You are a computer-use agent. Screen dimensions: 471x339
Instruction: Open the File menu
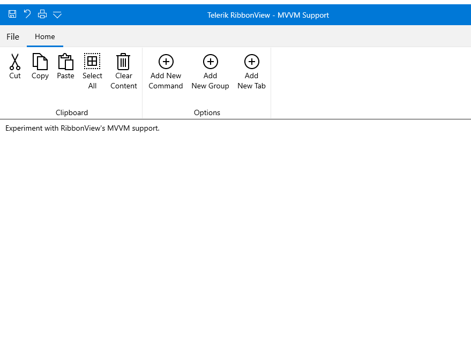13,36
